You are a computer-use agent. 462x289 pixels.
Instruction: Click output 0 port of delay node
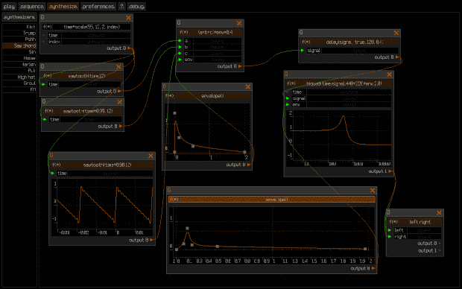pyautogui.click(x=397, y=57)
